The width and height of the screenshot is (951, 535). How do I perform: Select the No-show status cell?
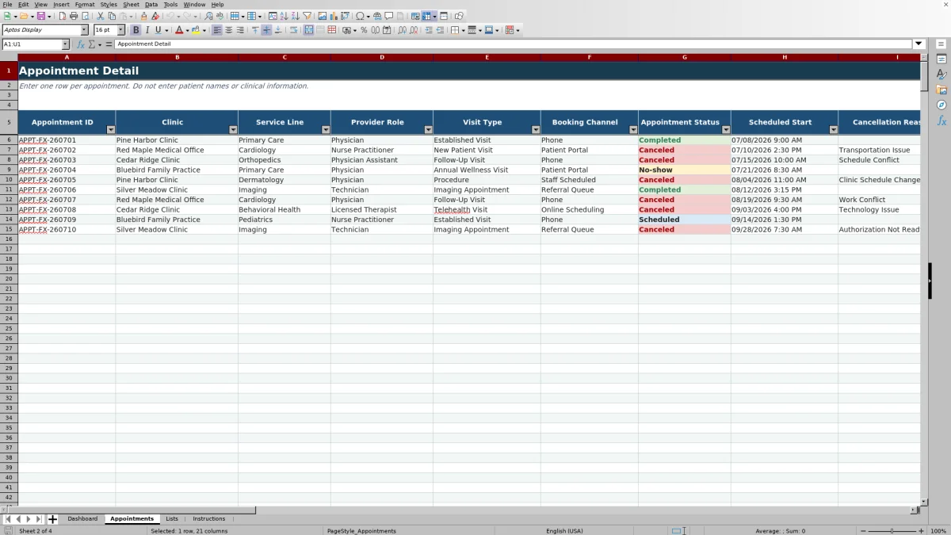click(x=685, y=170)
